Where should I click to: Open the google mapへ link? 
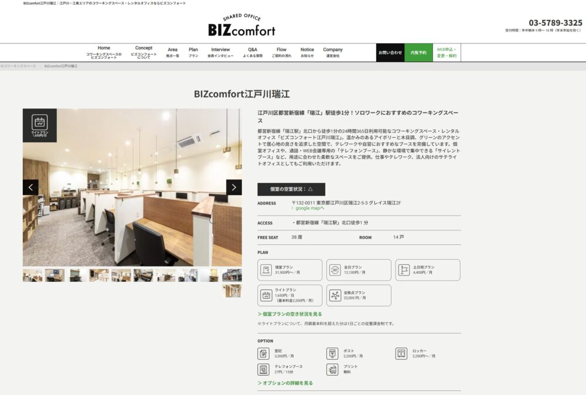tap(308, 209)
